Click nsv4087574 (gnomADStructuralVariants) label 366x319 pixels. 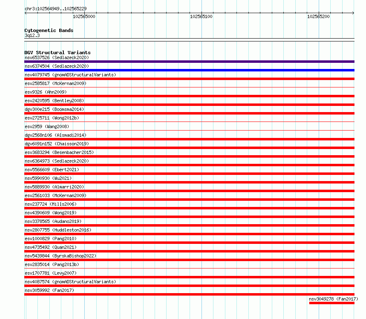click(70, 282)
